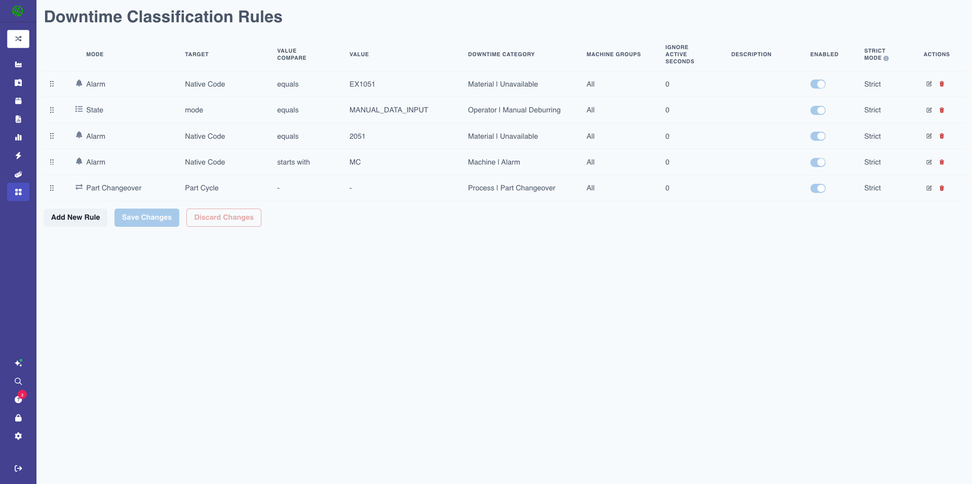Click the lightning events icon in sidebar
This screenshot has width=972, height=484.
click(18, 155)
